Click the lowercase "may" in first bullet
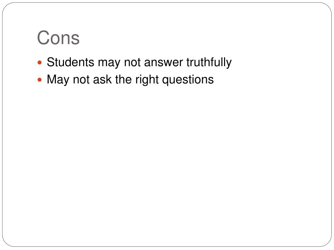 click(x=109, y=63)
